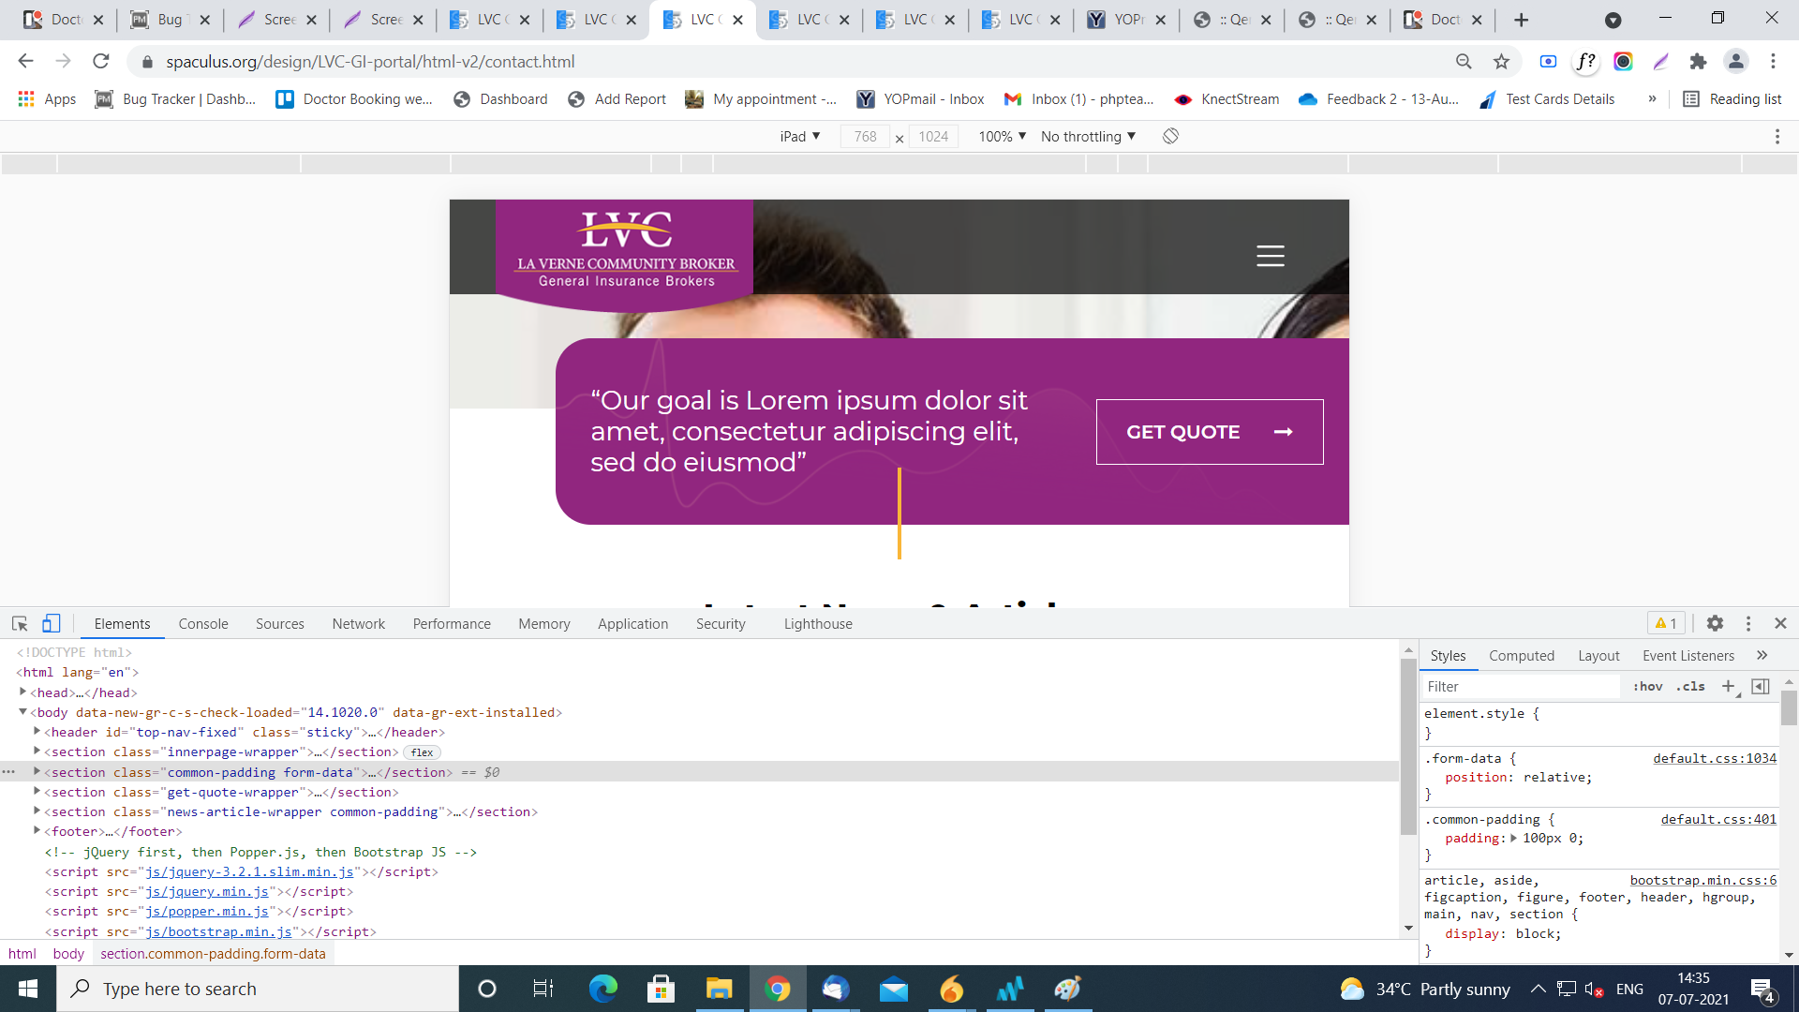The height and width of the screenshot is (1012, 1799).
Task: Click the new style rule plus icon
Action: pyautogui.click(x=1728, y=686)
